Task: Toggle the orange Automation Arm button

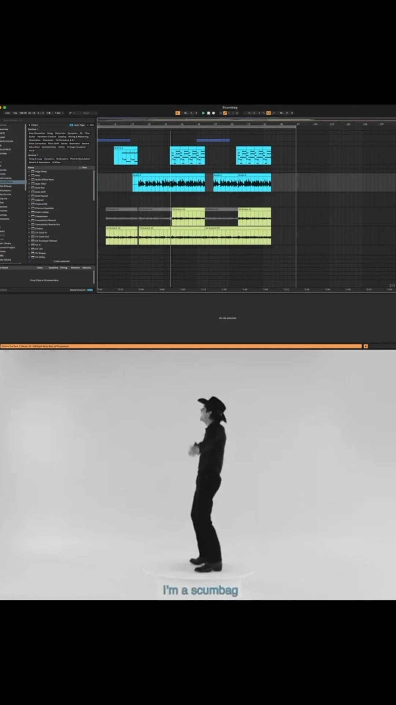Action: 225,113
